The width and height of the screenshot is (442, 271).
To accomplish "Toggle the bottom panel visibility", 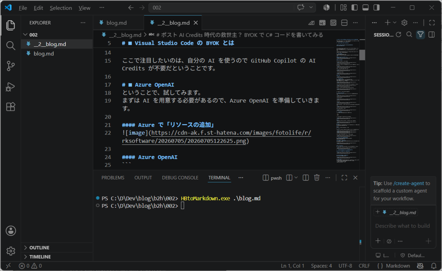I will (365, 8).
